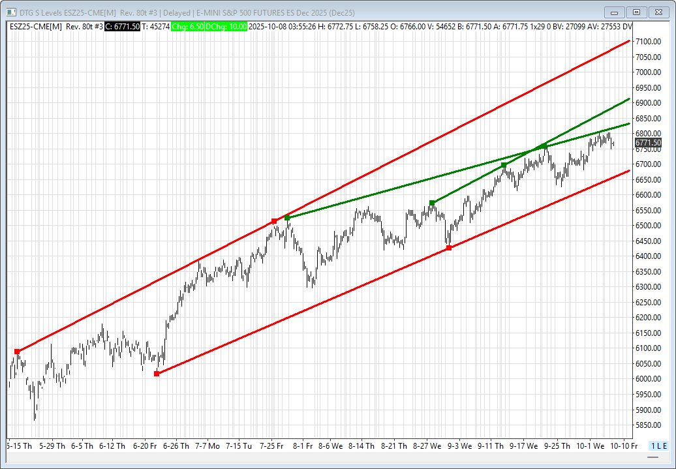Screen dimensions: 676x469
Task: Click the 6771.50 current price marker on scale
Action: point(648,142)
